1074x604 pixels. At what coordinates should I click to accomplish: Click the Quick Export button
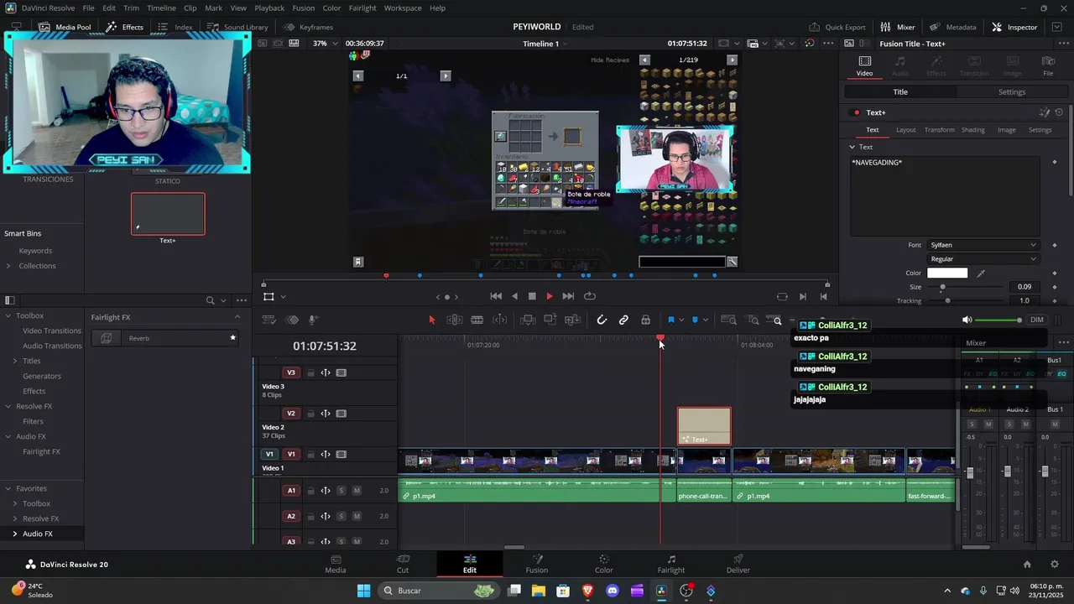pos(837,27)
